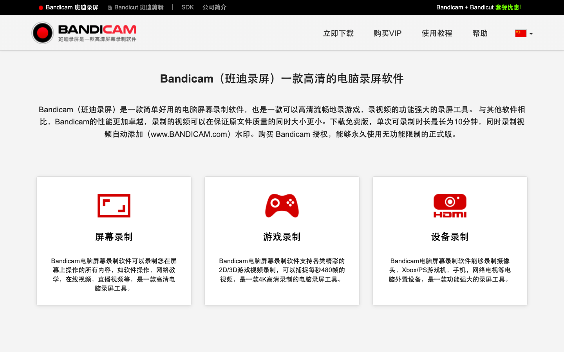
Task: Open the language selection dropdown arrow
Action: pyautogui.click(x=531, y=34)
